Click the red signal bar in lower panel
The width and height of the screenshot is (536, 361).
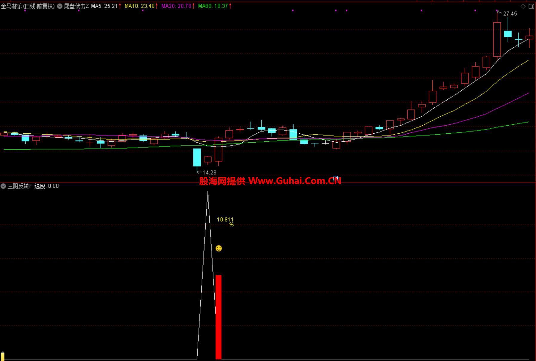click(x=219, y=317)
